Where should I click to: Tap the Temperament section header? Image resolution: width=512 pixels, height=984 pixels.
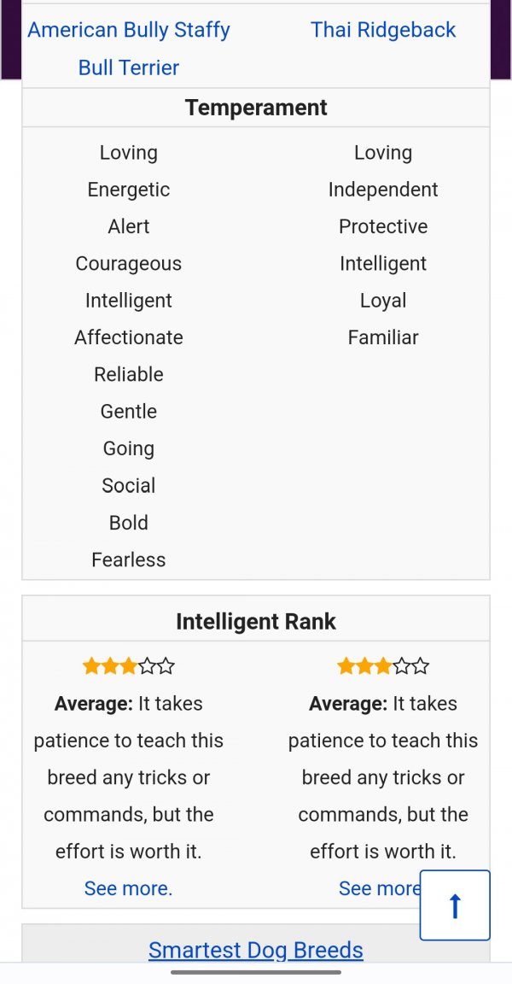[256, 108]
